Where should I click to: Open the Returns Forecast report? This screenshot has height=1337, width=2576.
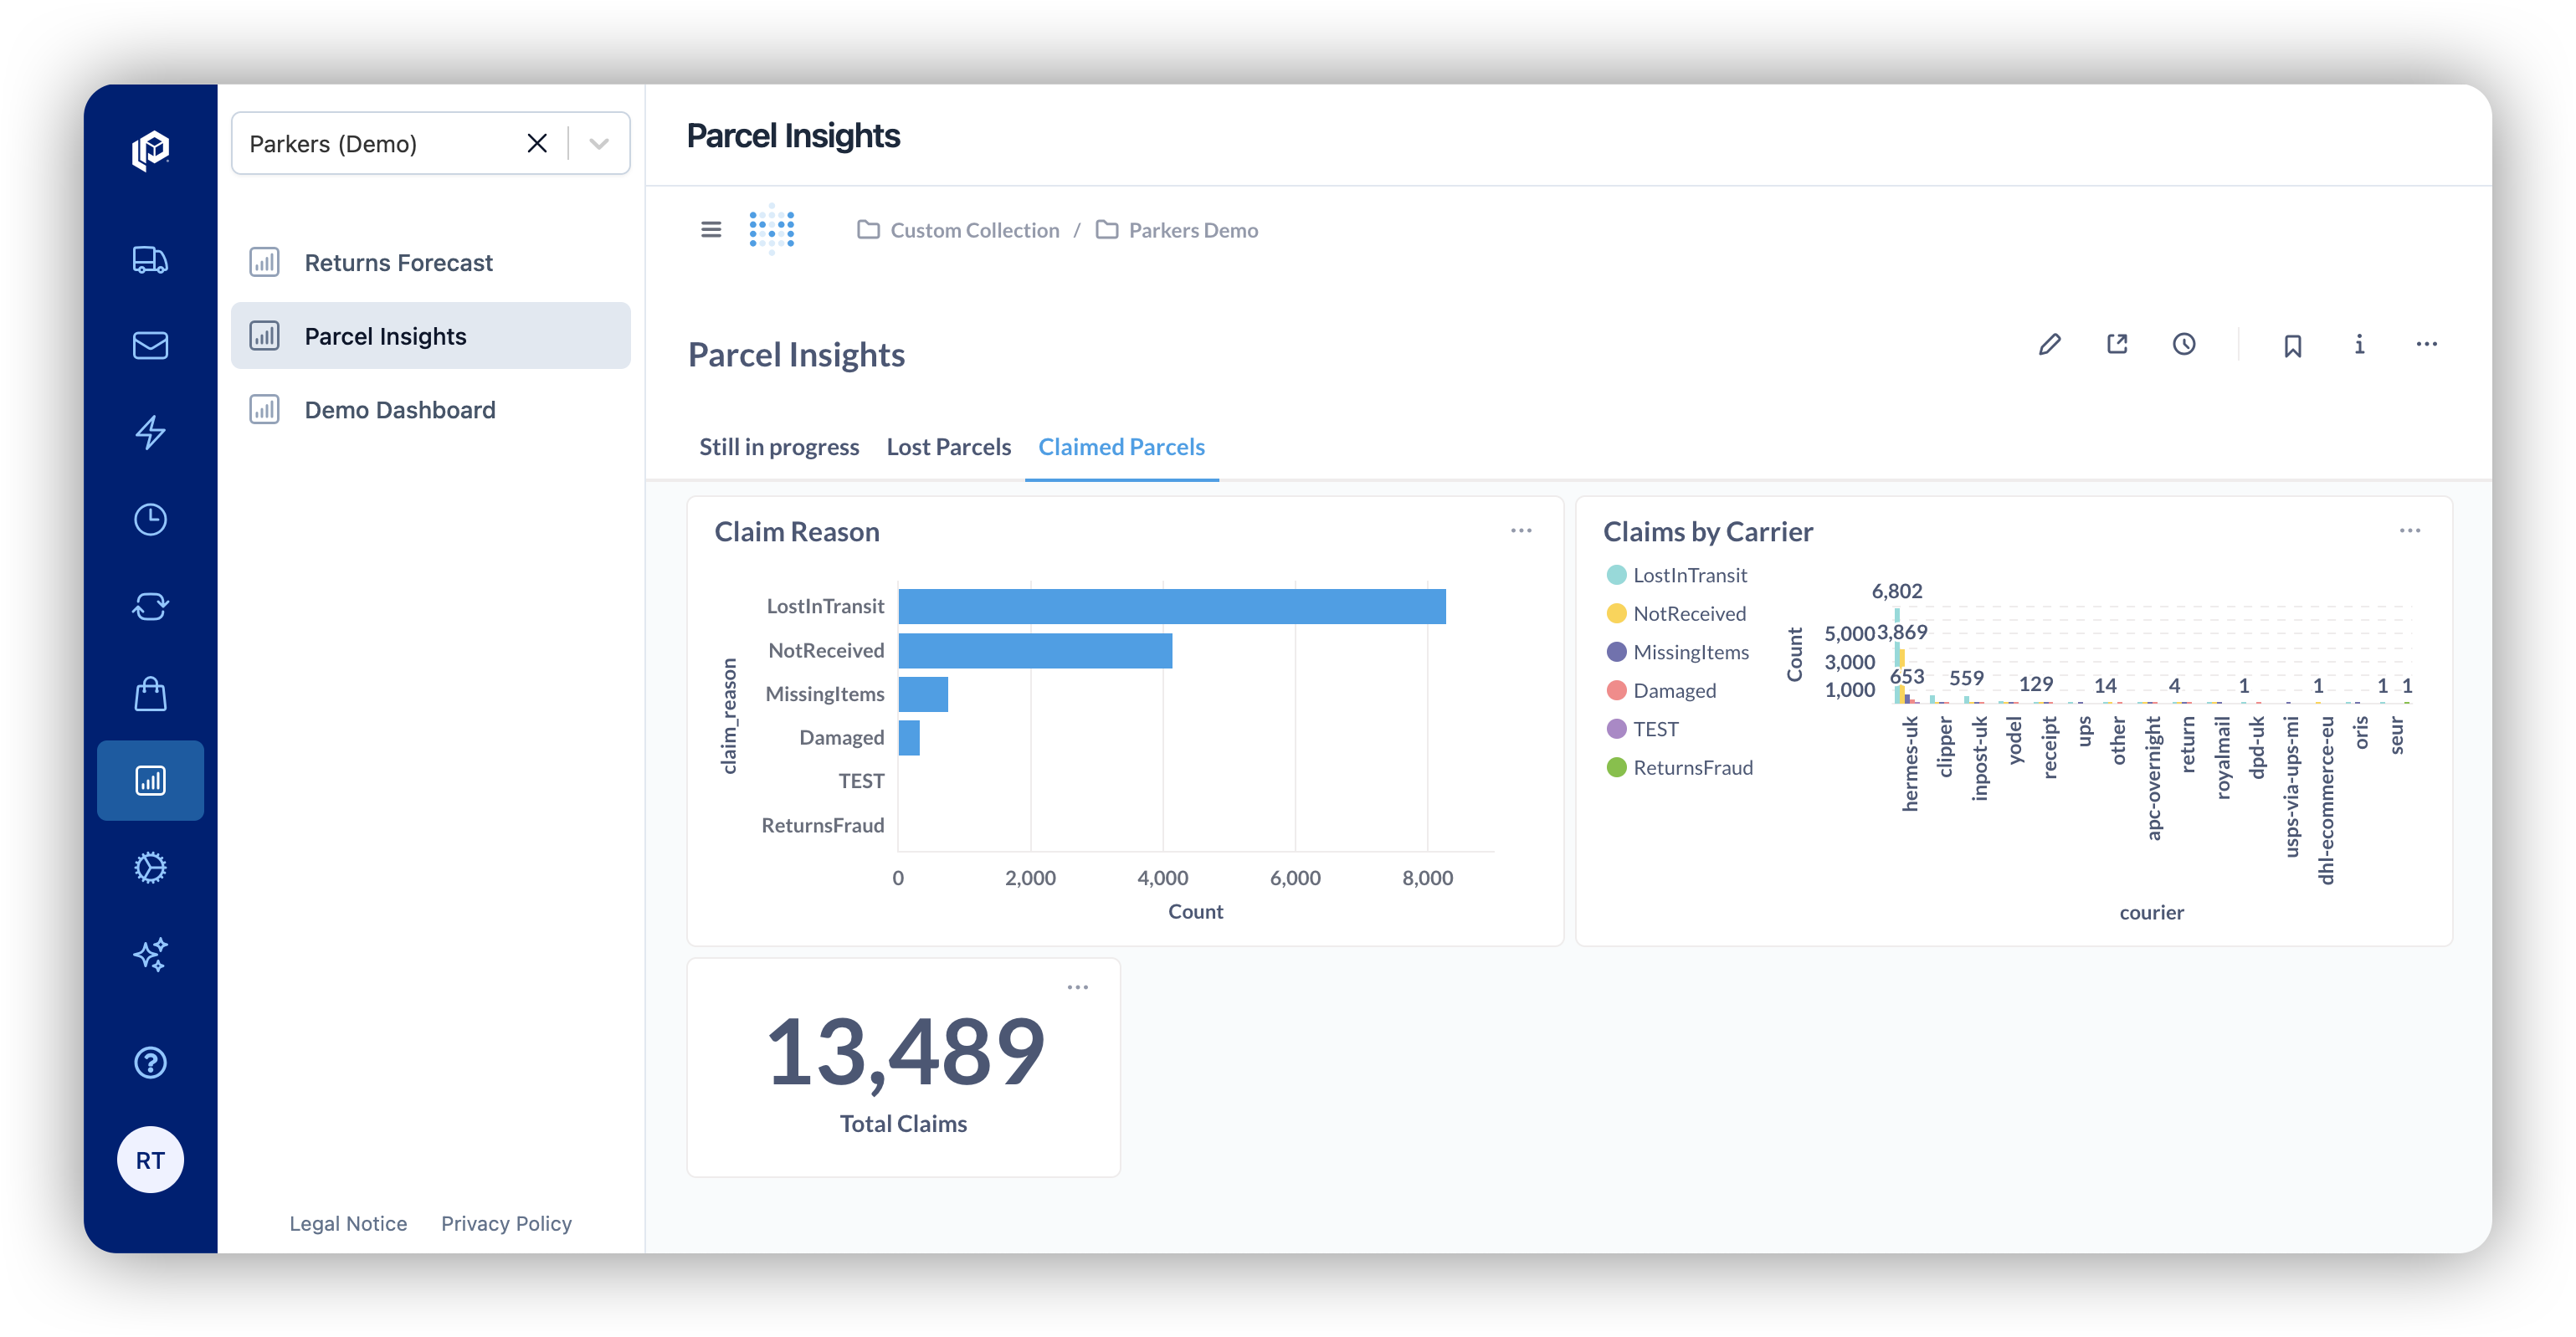(x=398, y=263)
